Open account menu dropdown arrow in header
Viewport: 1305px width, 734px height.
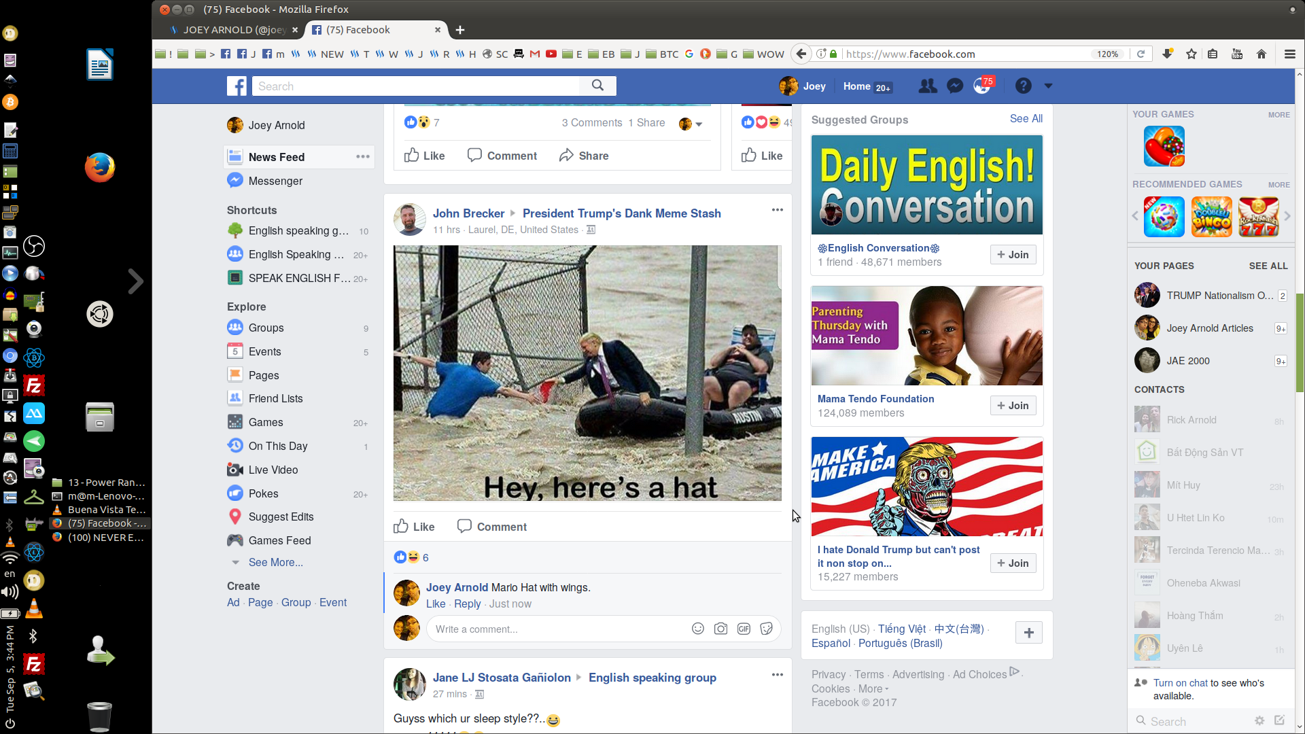point(1048,86)
